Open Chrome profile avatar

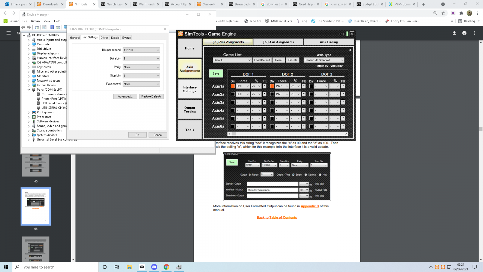click(x=469, y=13)
